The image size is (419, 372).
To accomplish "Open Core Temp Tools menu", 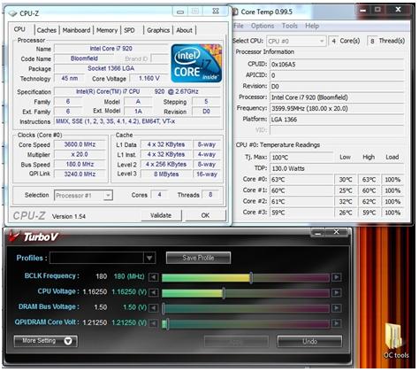I will click(x=290, y=26).
